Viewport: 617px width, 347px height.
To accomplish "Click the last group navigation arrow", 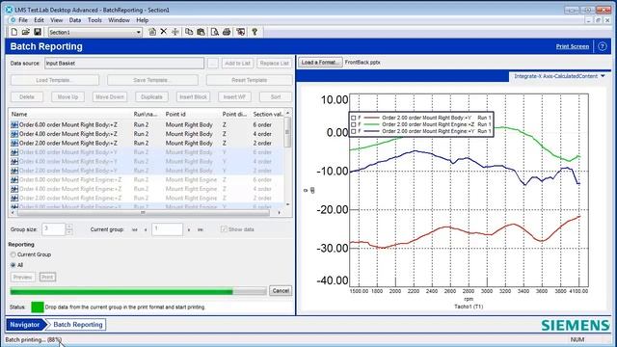I will click(x=201, y=229).
